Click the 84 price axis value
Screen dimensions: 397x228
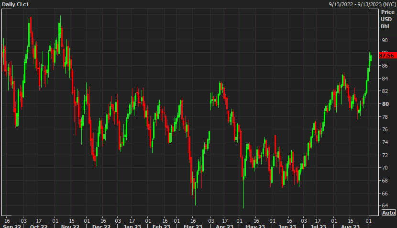pyautogui.click(x=385, y=79)
